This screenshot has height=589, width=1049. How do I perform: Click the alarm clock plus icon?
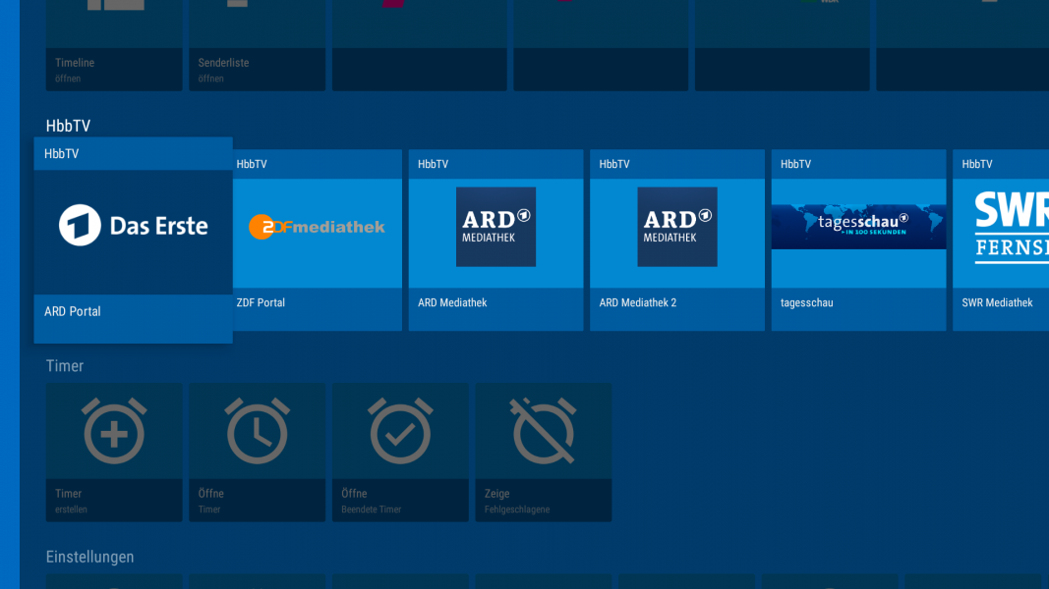[114, 431]
